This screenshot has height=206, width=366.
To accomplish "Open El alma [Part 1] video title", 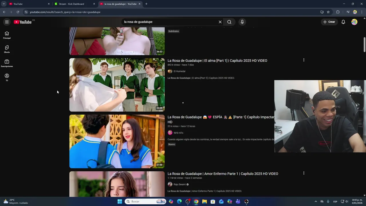I will point(217,61).
